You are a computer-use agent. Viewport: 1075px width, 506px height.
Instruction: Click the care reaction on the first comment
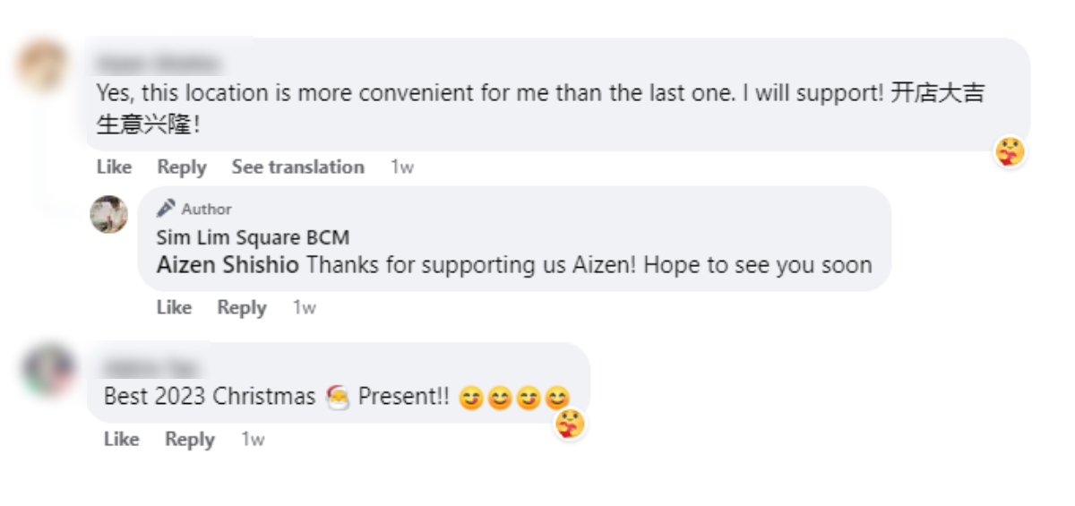point(1010,152)
